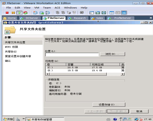Click the quick launch server icon in taskbar
153x121 pixels.
pos(18,119)
